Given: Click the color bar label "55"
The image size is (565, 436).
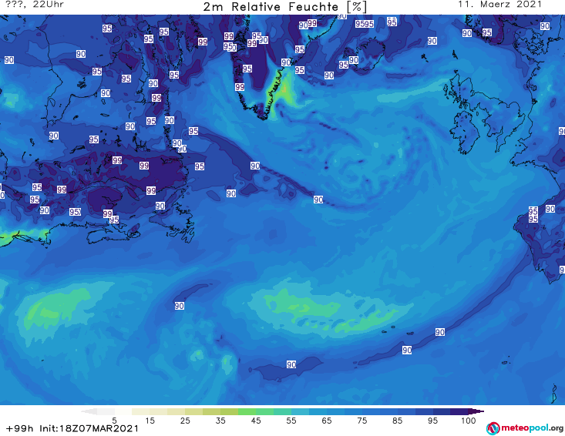Looking at the screenshot, I should point(291,421).
